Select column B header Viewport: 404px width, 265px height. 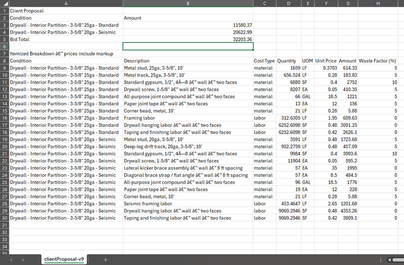(x=188, y=4)
